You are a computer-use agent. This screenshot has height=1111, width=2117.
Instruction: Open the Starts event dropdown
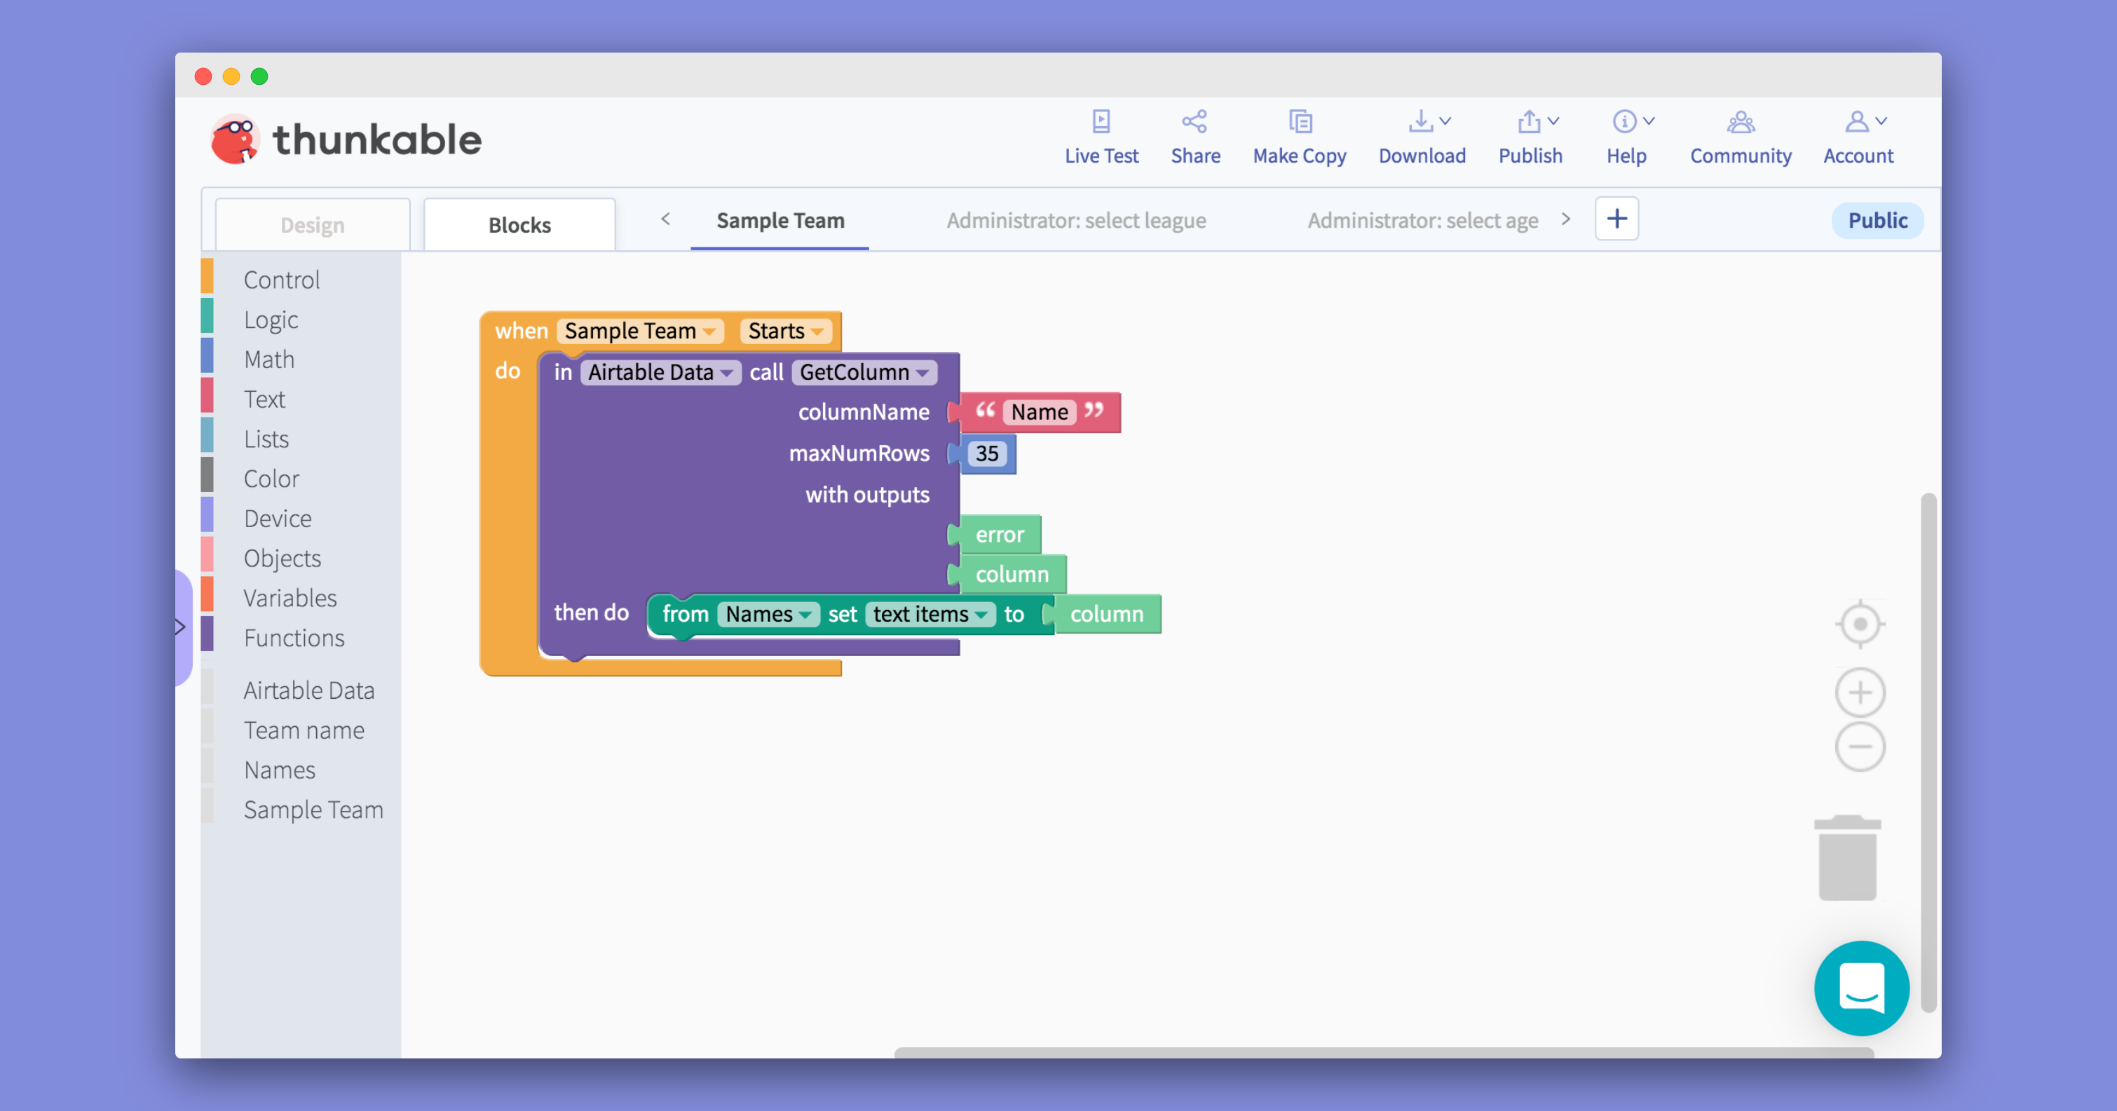[x=785, y=330]
